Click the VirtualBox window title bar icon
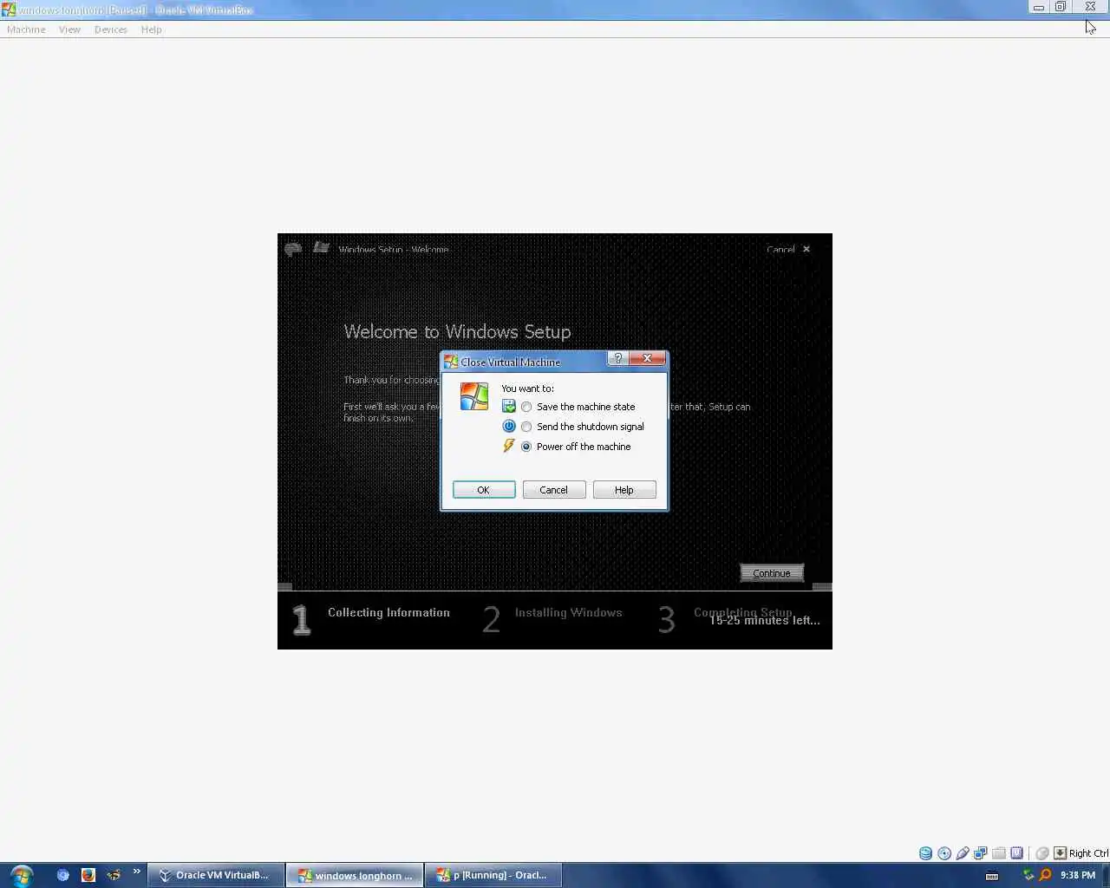The width and height of the screenshot is (1110, 888). pyautogui.click(x=9, y=10)
